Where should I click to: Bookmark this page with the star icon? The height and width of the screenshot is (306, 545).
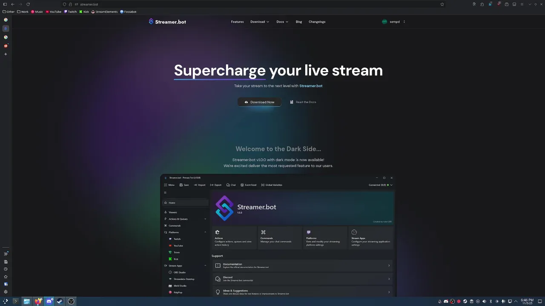pyautogui.click(x=442, y=4)
